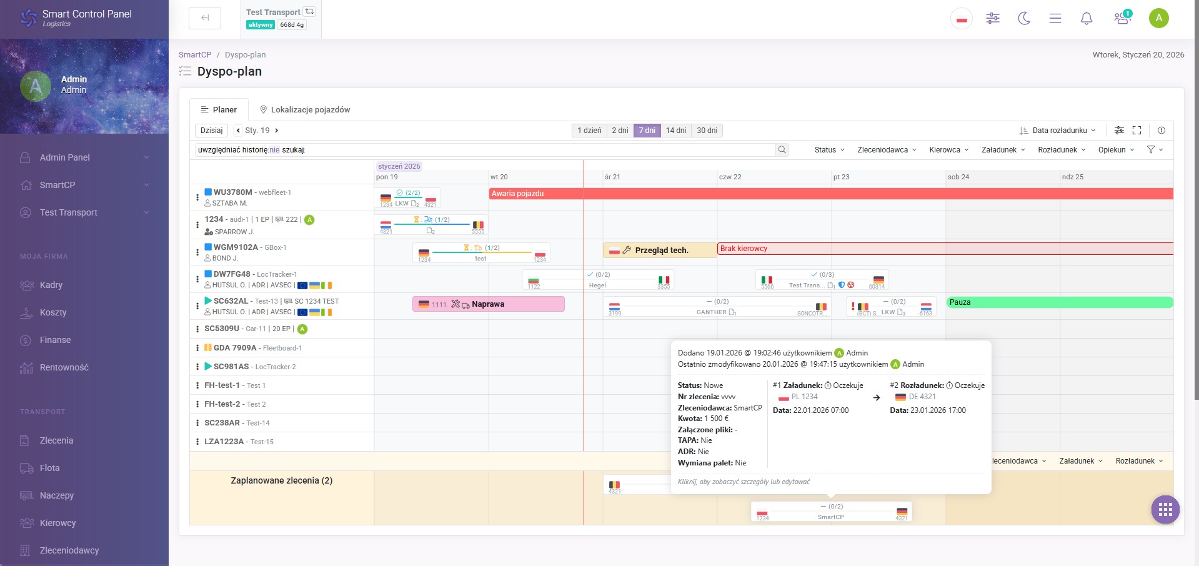This screenshot has height=566, width=1199.
Task: Click the Awaria pojazdu red bar
Action: (831, 194)
